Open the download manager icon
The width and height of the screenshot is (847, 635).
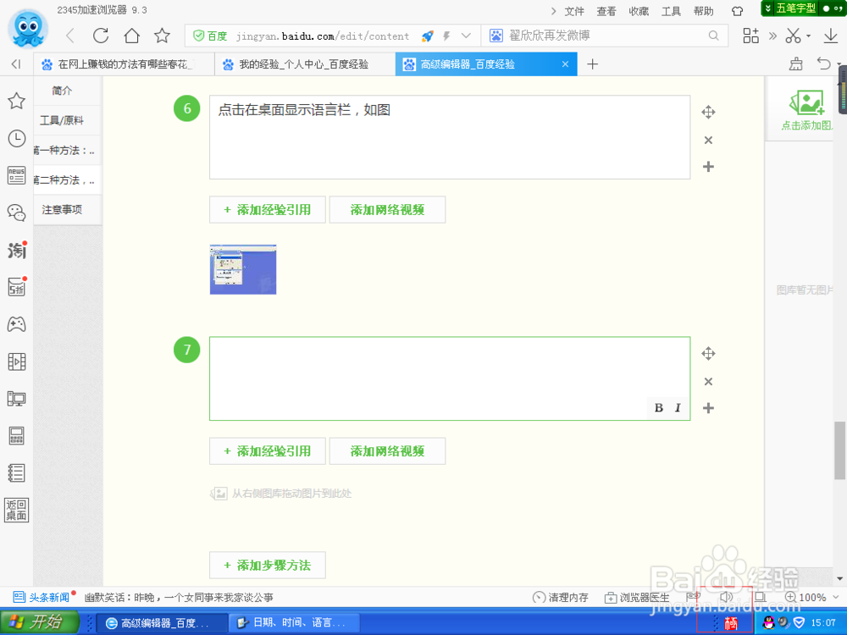pyautogui.click(x=831, y=37)
